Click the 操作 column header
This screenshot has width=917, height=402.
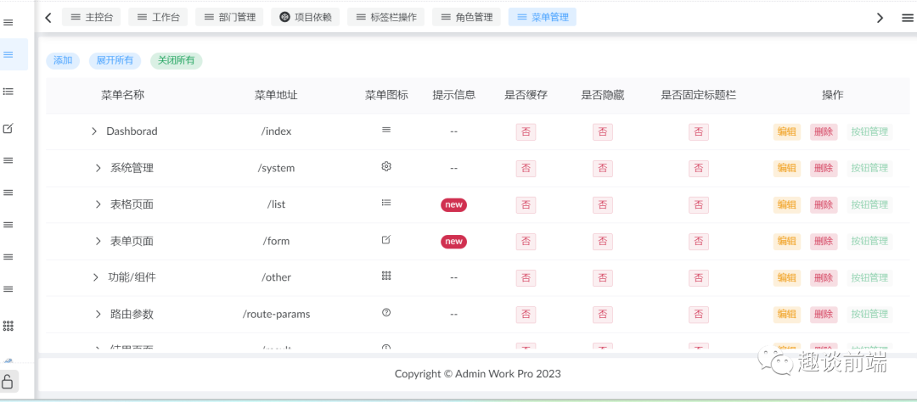click(833, 95)
